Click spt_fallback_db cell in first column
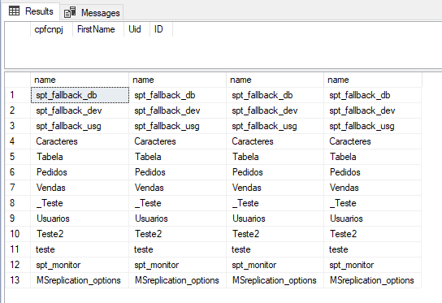 click(80, 95)
